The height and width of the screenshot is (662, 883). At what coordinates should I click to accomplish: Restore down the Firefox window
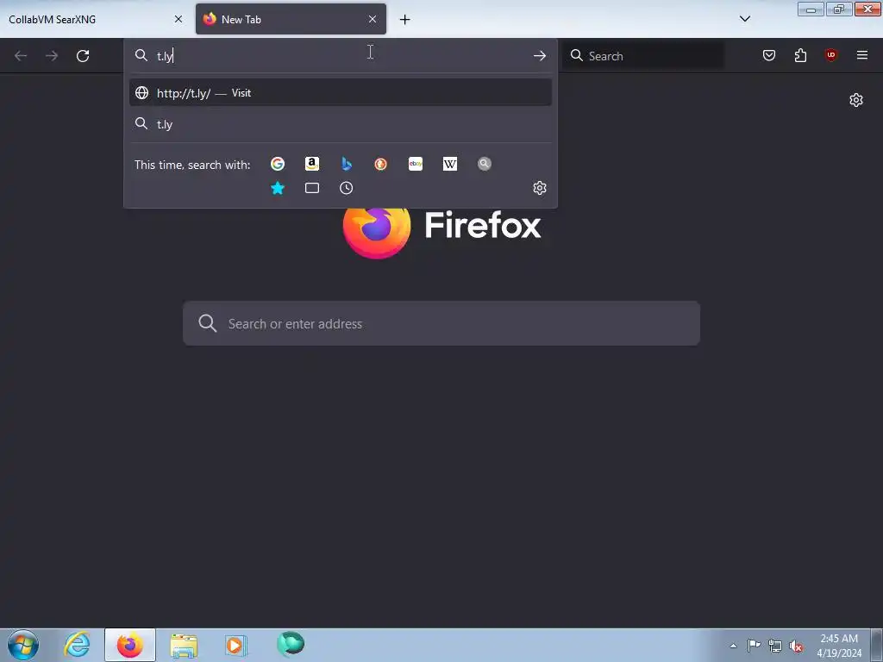(x=839, y=9)
